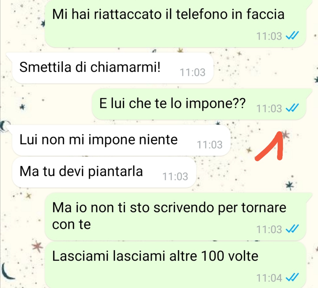The width and height of the screenshot is (318, 288).
Task: Click the dark star decoration right of 'Ma tu devi piantarla'
Action: click(x=290, y=185)
